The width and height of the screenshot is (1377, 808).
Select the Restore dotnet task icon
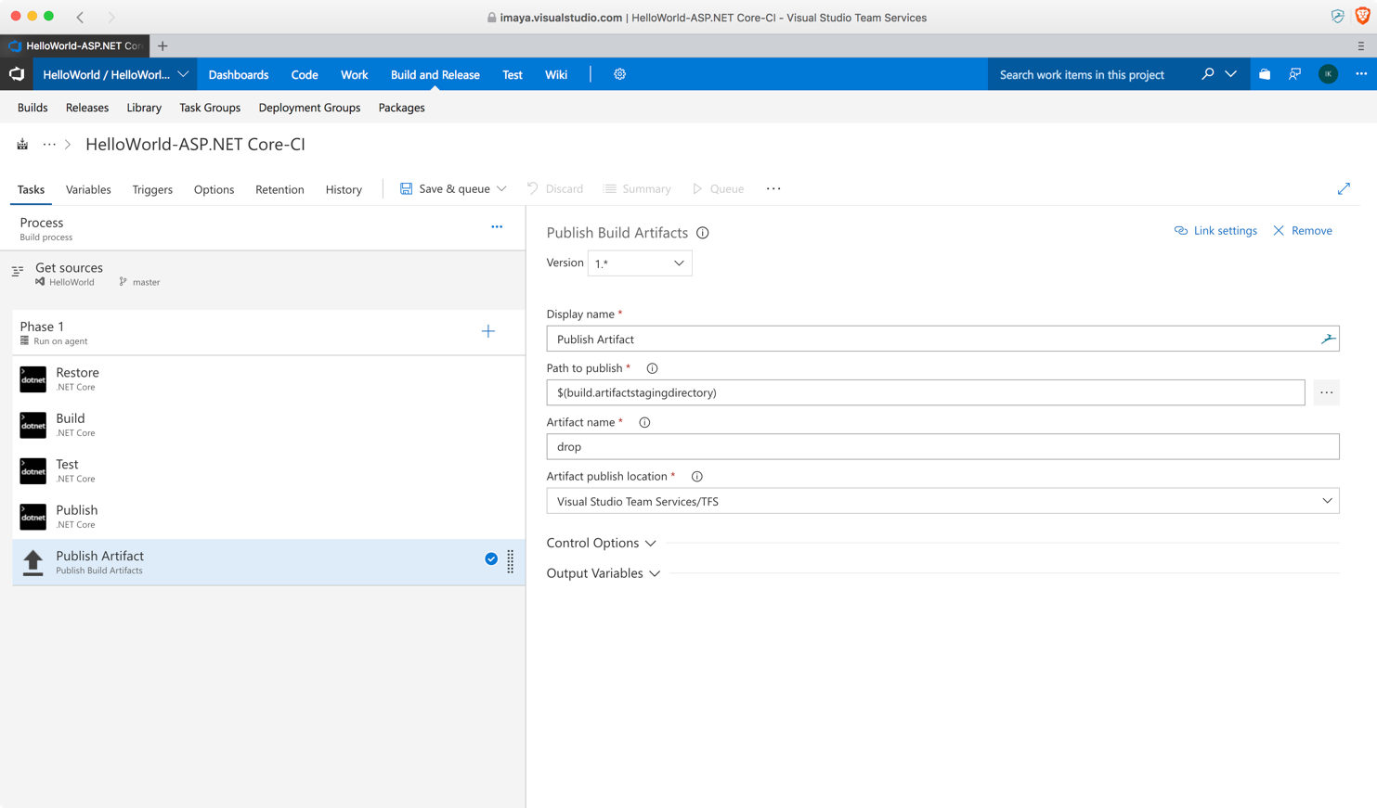(x=32, y=378)
